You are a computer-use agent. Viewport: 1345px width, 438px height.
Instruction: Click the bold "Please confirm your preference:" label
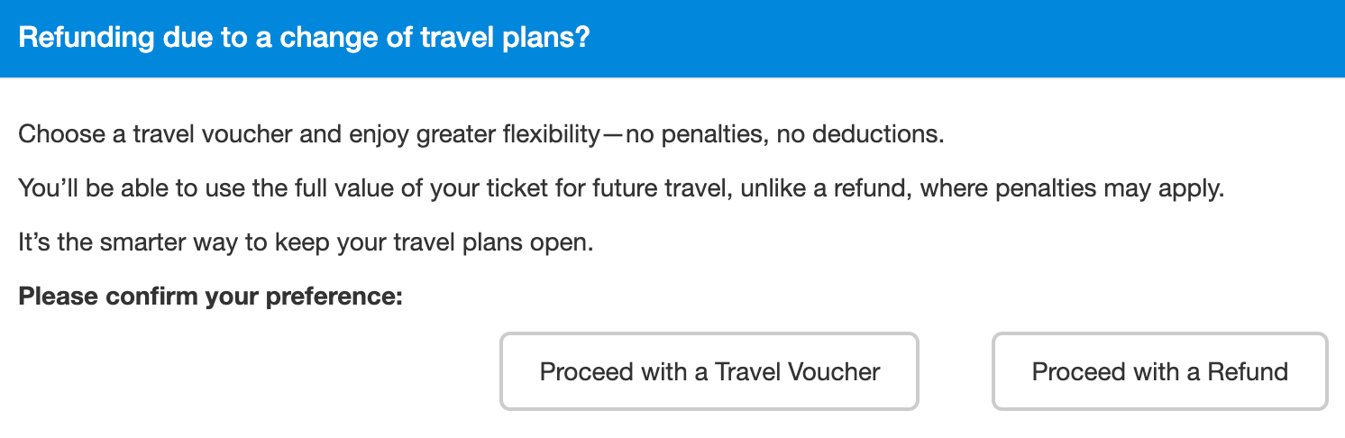(210, 296)
